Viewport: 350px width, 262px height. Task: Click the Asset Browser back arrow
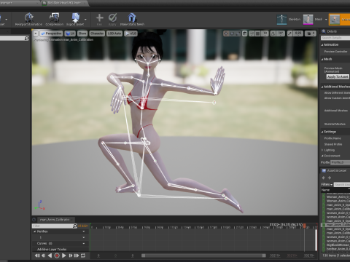point(324,178)
